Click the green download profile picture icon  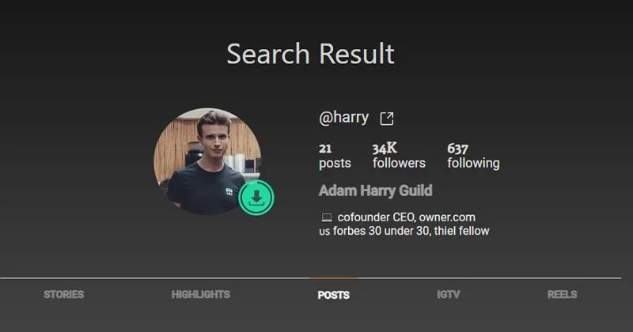[x=256, y=198]
